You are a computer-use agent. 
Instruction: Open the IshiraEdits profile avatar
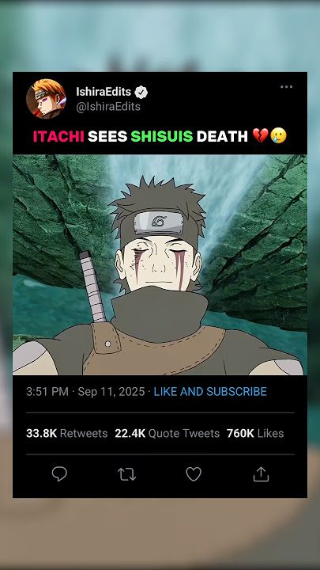pyautogui.click(x=46, y=99)
